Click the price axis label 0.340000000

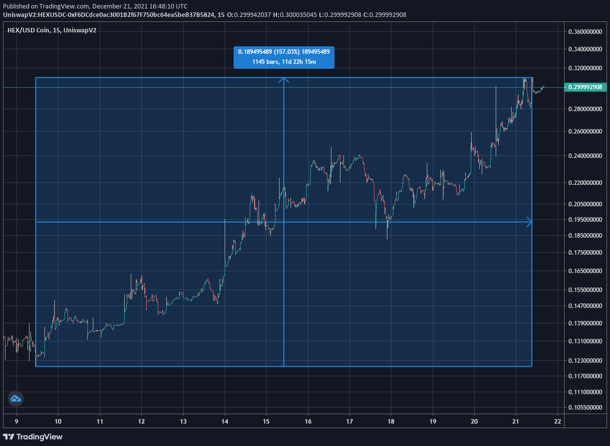(x=586, y=50)
